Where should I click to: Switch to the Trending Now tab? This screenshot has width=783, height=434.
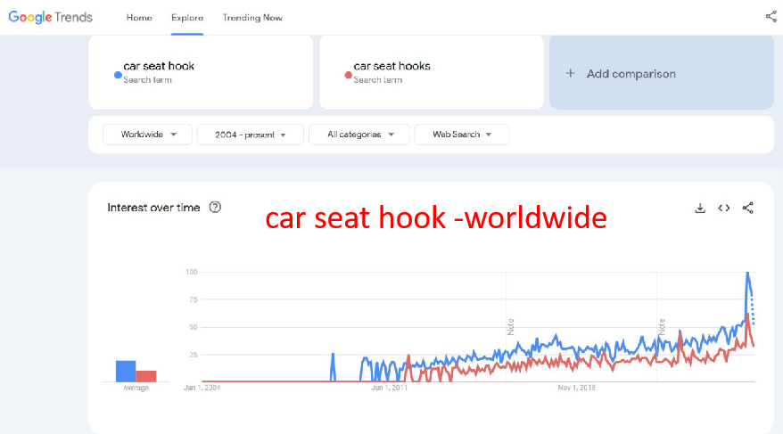click(252, 17)
